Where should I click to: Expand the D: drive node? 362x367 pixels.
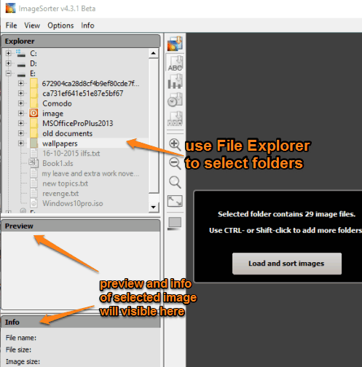(9, 63)
